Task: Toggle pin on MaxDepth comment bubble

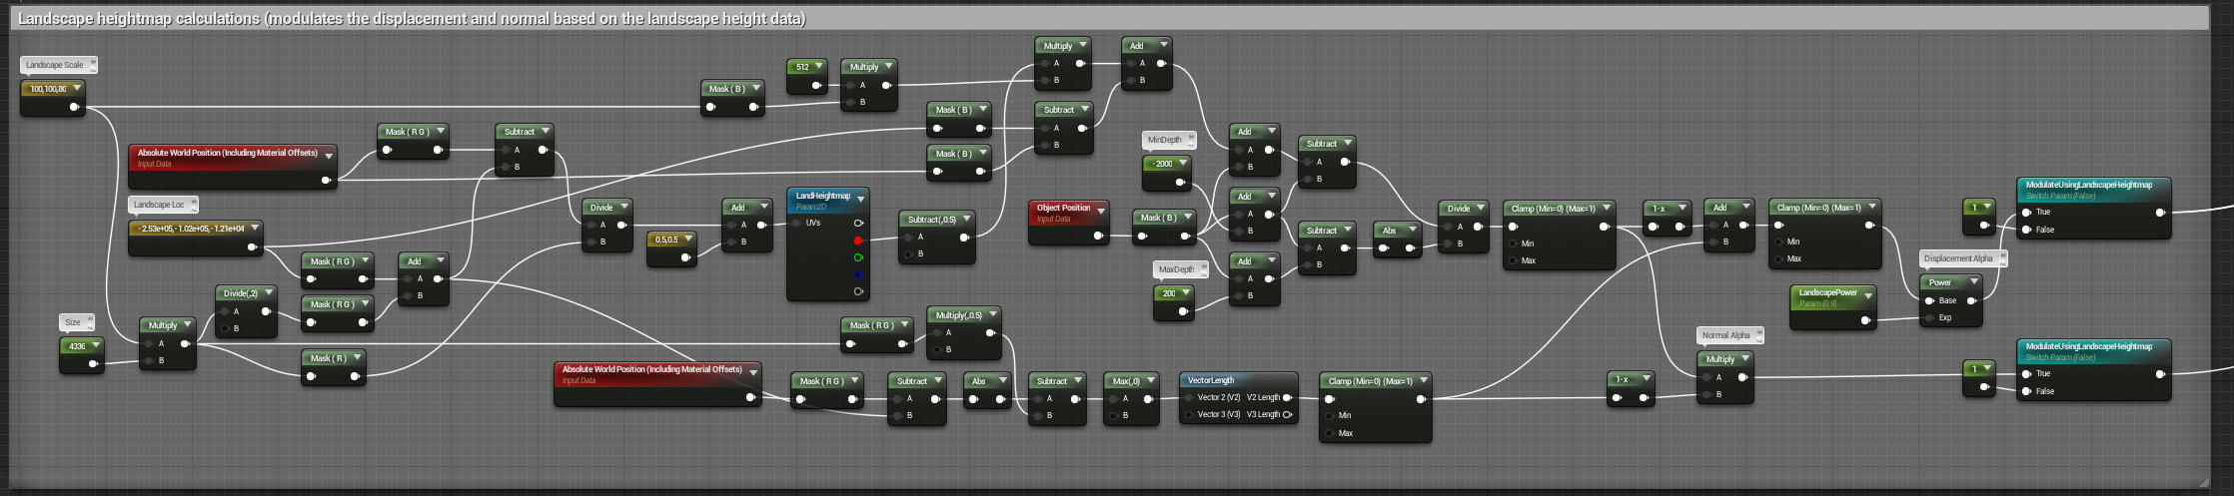Action: pyautogui.click(x=1203, y=268)
